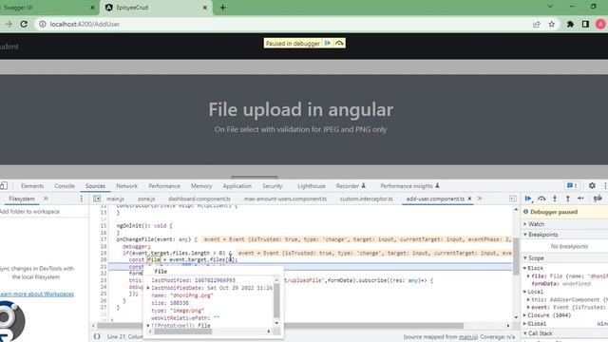Viewport: 608px width, 342px height.
Task: Pretty print the source with braces icon
Action: coord(97,336)
